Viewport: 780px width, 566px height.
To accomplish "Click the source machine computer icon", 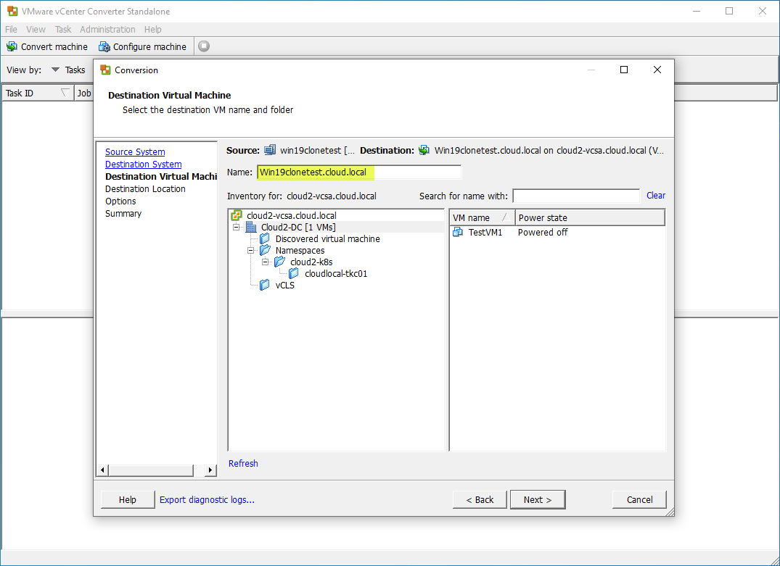I will coord(270,150).
